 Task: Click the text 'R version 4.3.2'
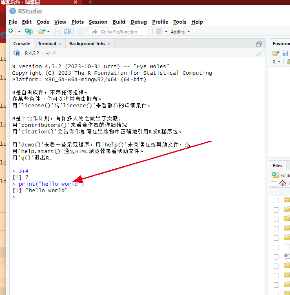point(37,67)
